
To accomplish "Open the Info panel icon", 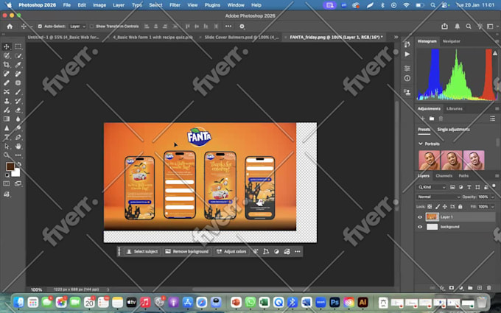I will click(407, 78).
